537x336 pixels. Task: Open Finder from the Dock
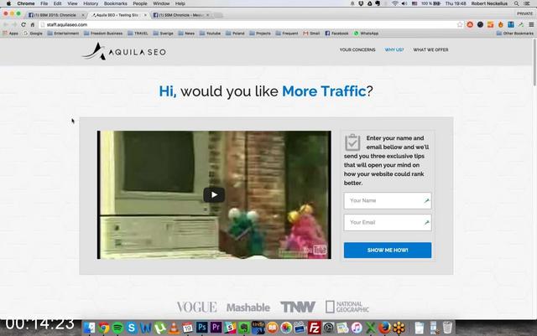90,328
